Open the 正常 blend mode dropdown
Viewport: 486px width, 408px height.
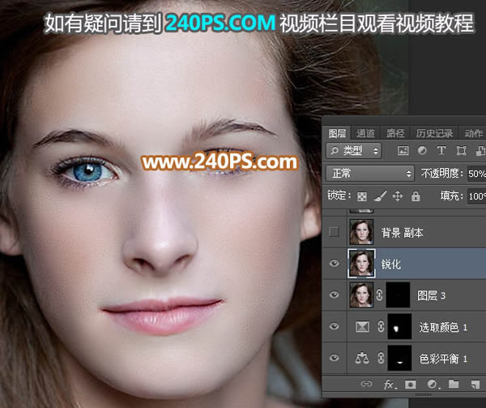[370, 173]
